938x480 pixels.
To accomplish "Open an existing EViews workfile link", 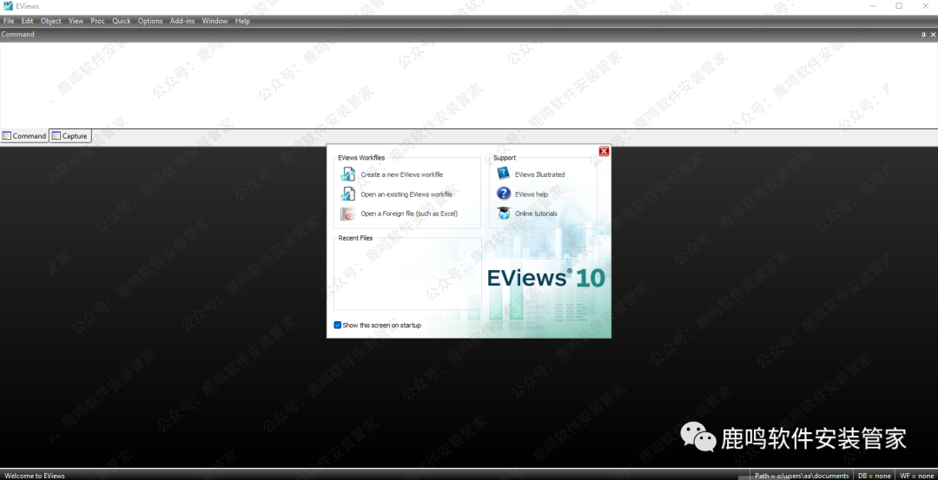I will 406,194.
